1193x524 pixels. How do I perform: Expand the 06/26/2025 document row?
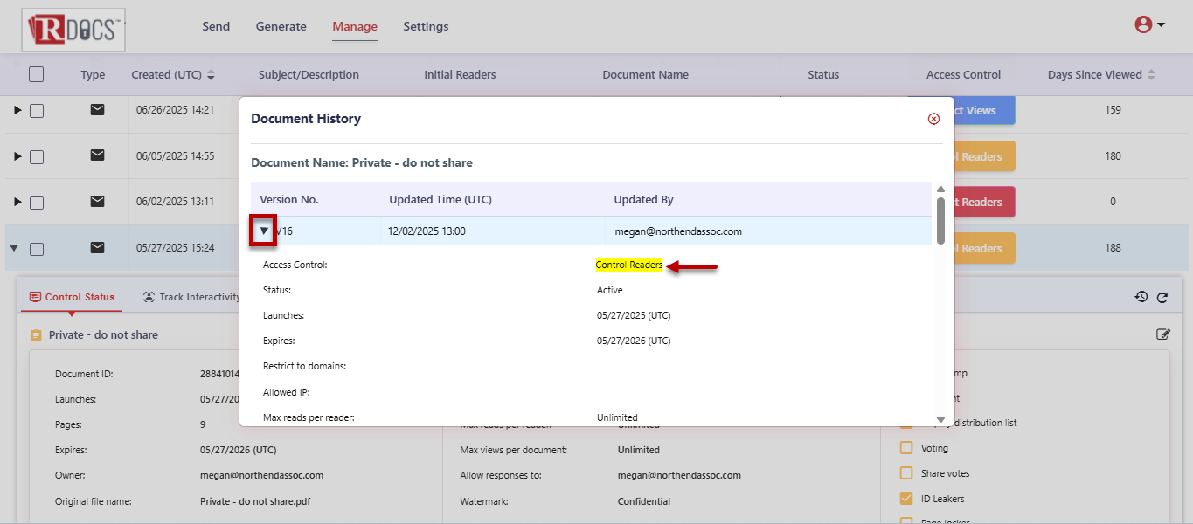(17, 110)
